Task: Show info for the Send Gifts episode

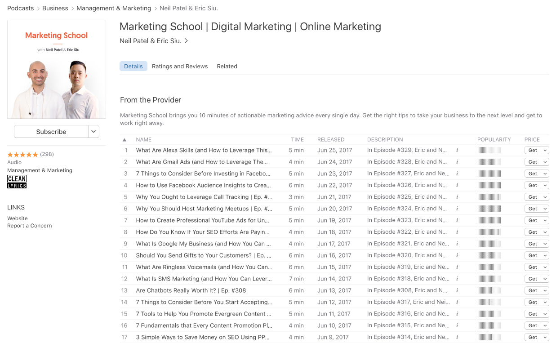Action: pyautogui.click(x=457, y=255)
